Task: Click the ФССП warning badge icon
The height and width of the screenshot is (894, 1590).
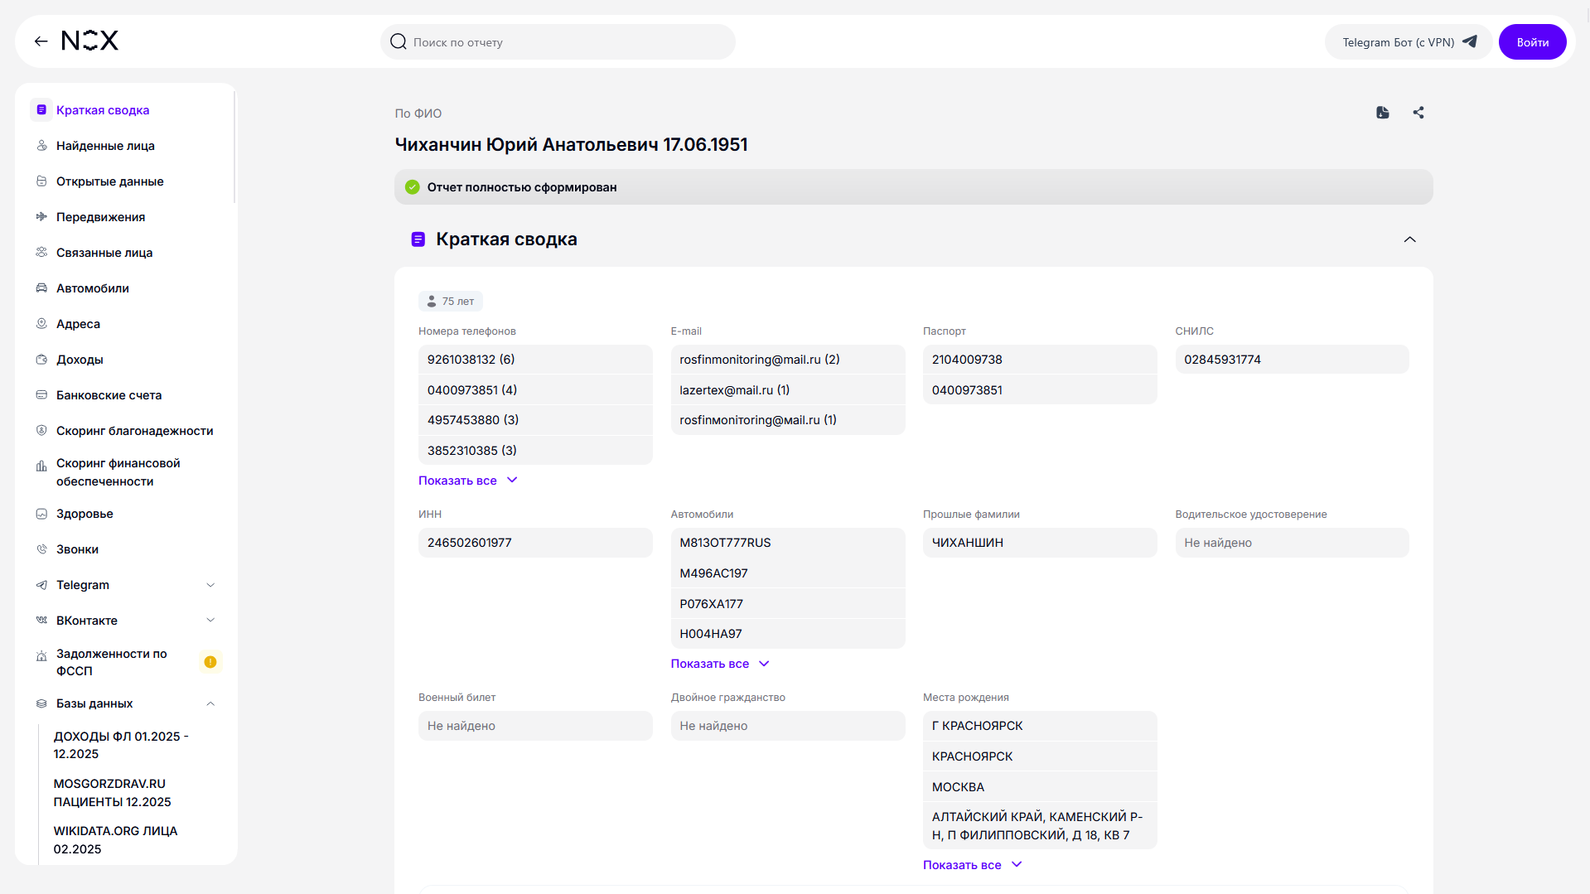Action: [x=210, y=662]
